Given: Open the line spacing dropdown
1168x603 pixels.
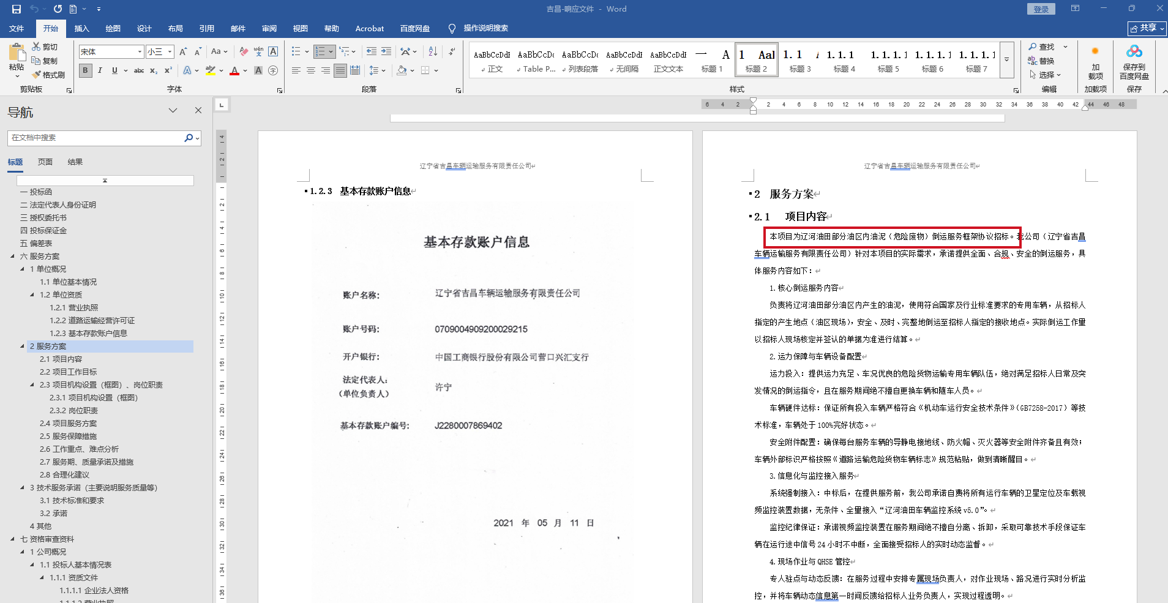Looking at the screenshot, I should [377, 70].
